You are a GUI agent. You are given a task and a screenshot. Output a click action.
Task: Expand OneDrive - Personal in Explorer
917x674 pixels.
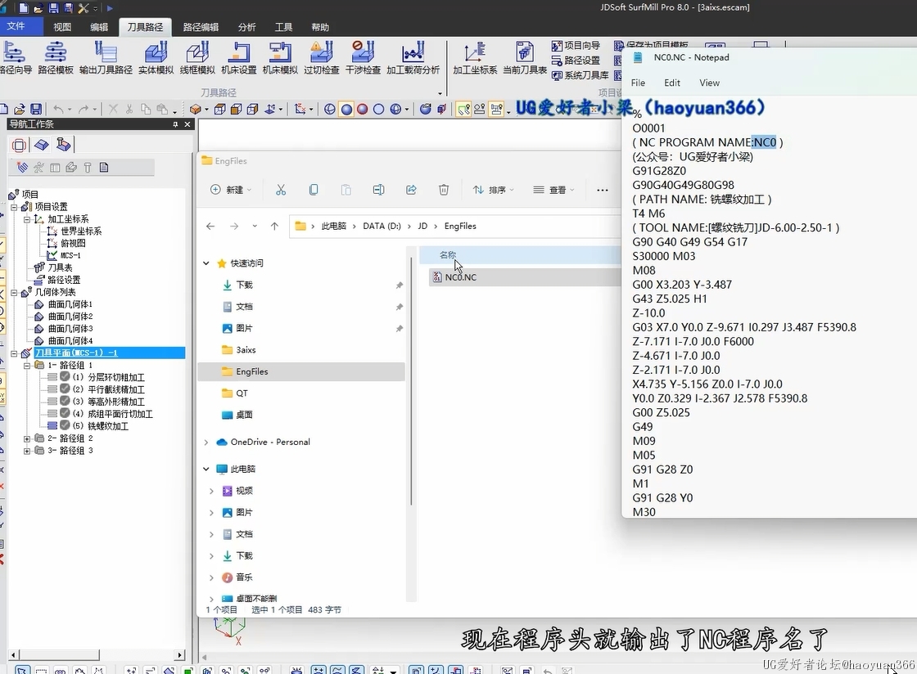(x=206, y=443)
